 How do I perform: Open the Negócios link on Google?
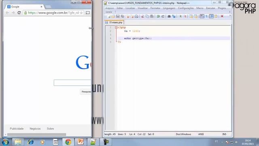click(35, 129)
